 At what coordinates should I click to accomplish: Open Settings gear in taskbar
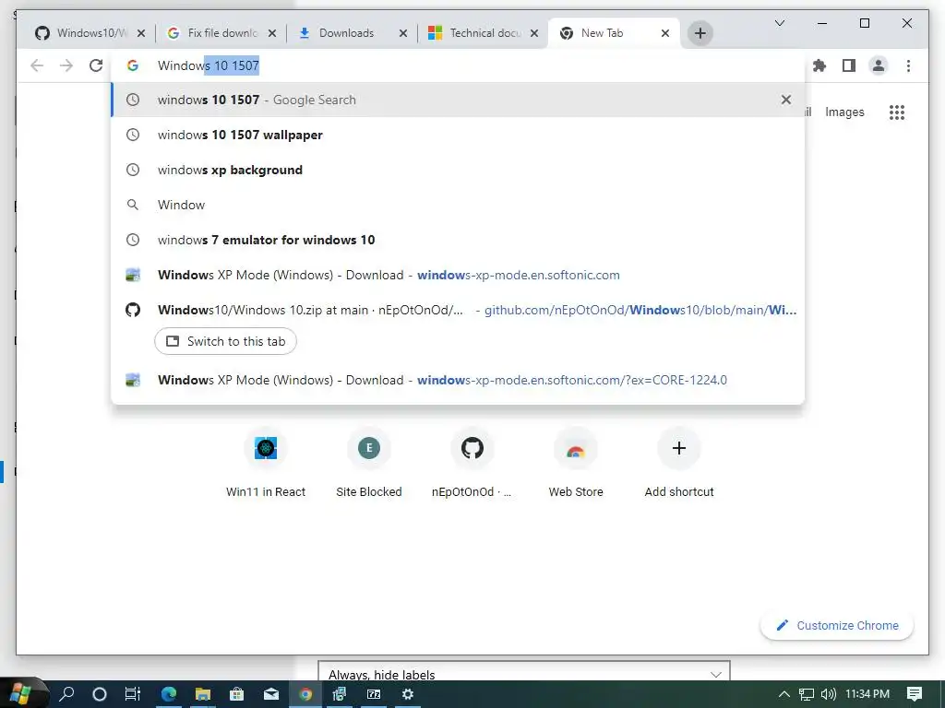(408, 694)
